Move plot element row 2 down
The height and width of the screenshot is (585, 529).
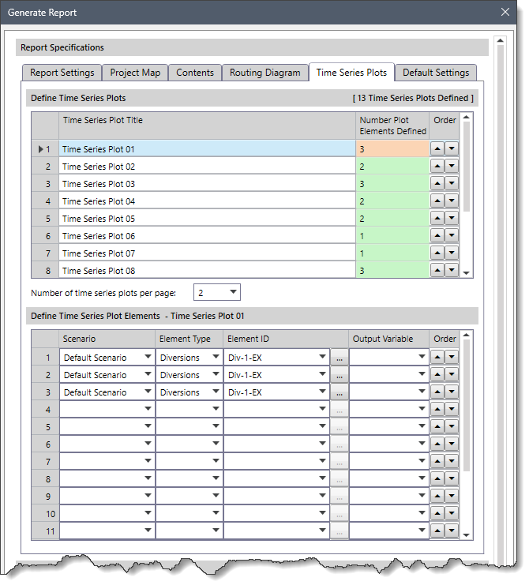(452, 374)
